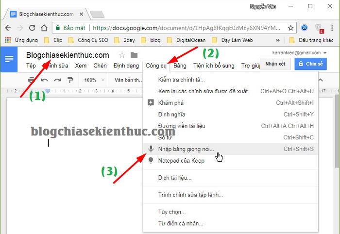Select the Paint format tool
The width and height of the screenshot is (340, 234).
[x=70, y=80]
